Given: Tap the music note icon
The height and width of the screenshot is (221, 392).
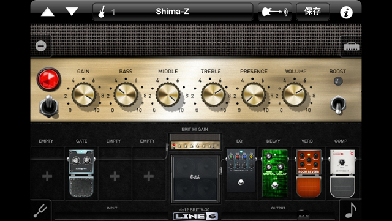Looking at the screenshot, I should coord(351,210).
